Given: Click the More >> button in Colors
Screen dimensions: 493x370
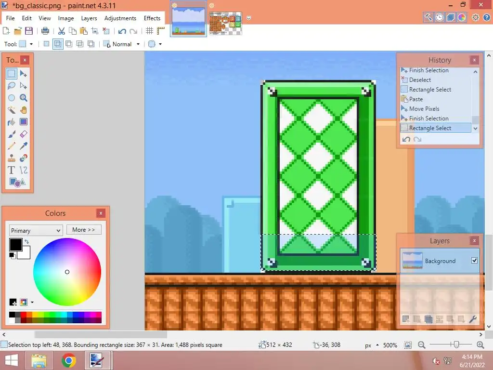Looking at the screenshot, I should (x=84, y=230).
